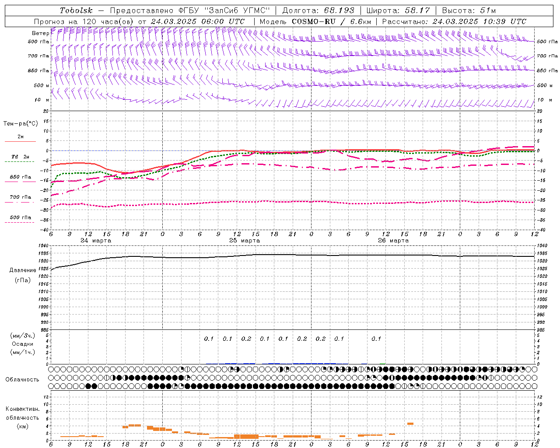Click the "(мм/3ч.)" precipitation unit label

click(x=23, y=336)
